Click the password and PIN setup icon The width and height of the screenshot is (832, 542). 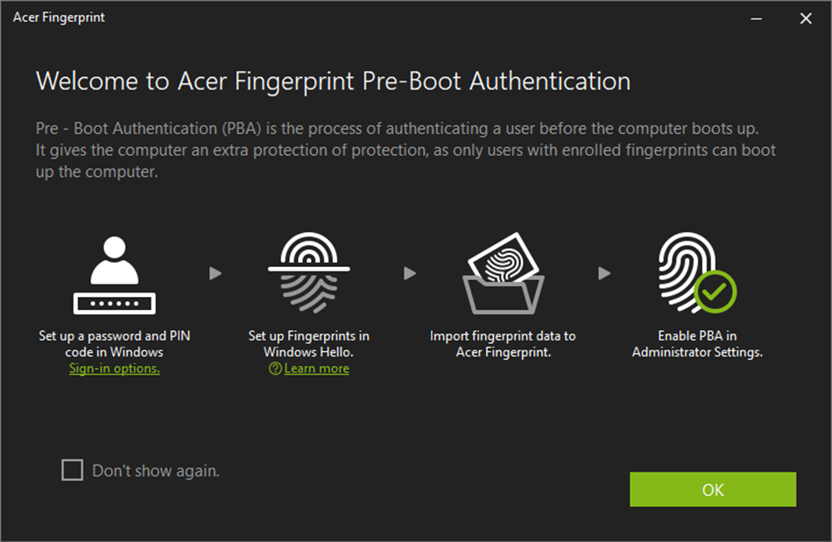[113, 271]
